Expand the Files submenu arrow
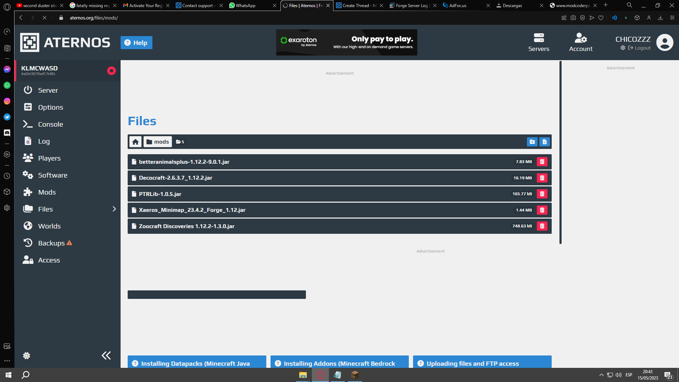 coord(114,209)
